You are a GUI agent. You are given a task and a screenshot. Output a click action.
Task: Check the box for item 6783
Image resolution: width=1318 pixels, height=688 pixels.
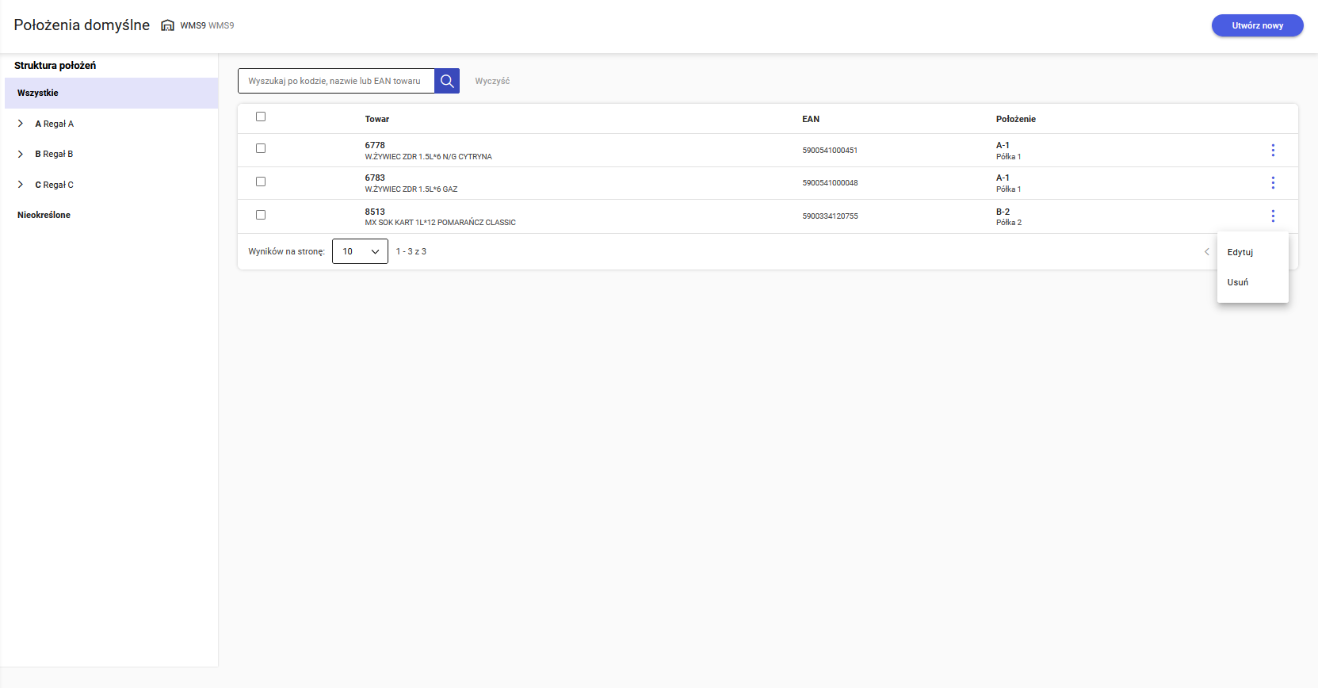tap(261, 182)
